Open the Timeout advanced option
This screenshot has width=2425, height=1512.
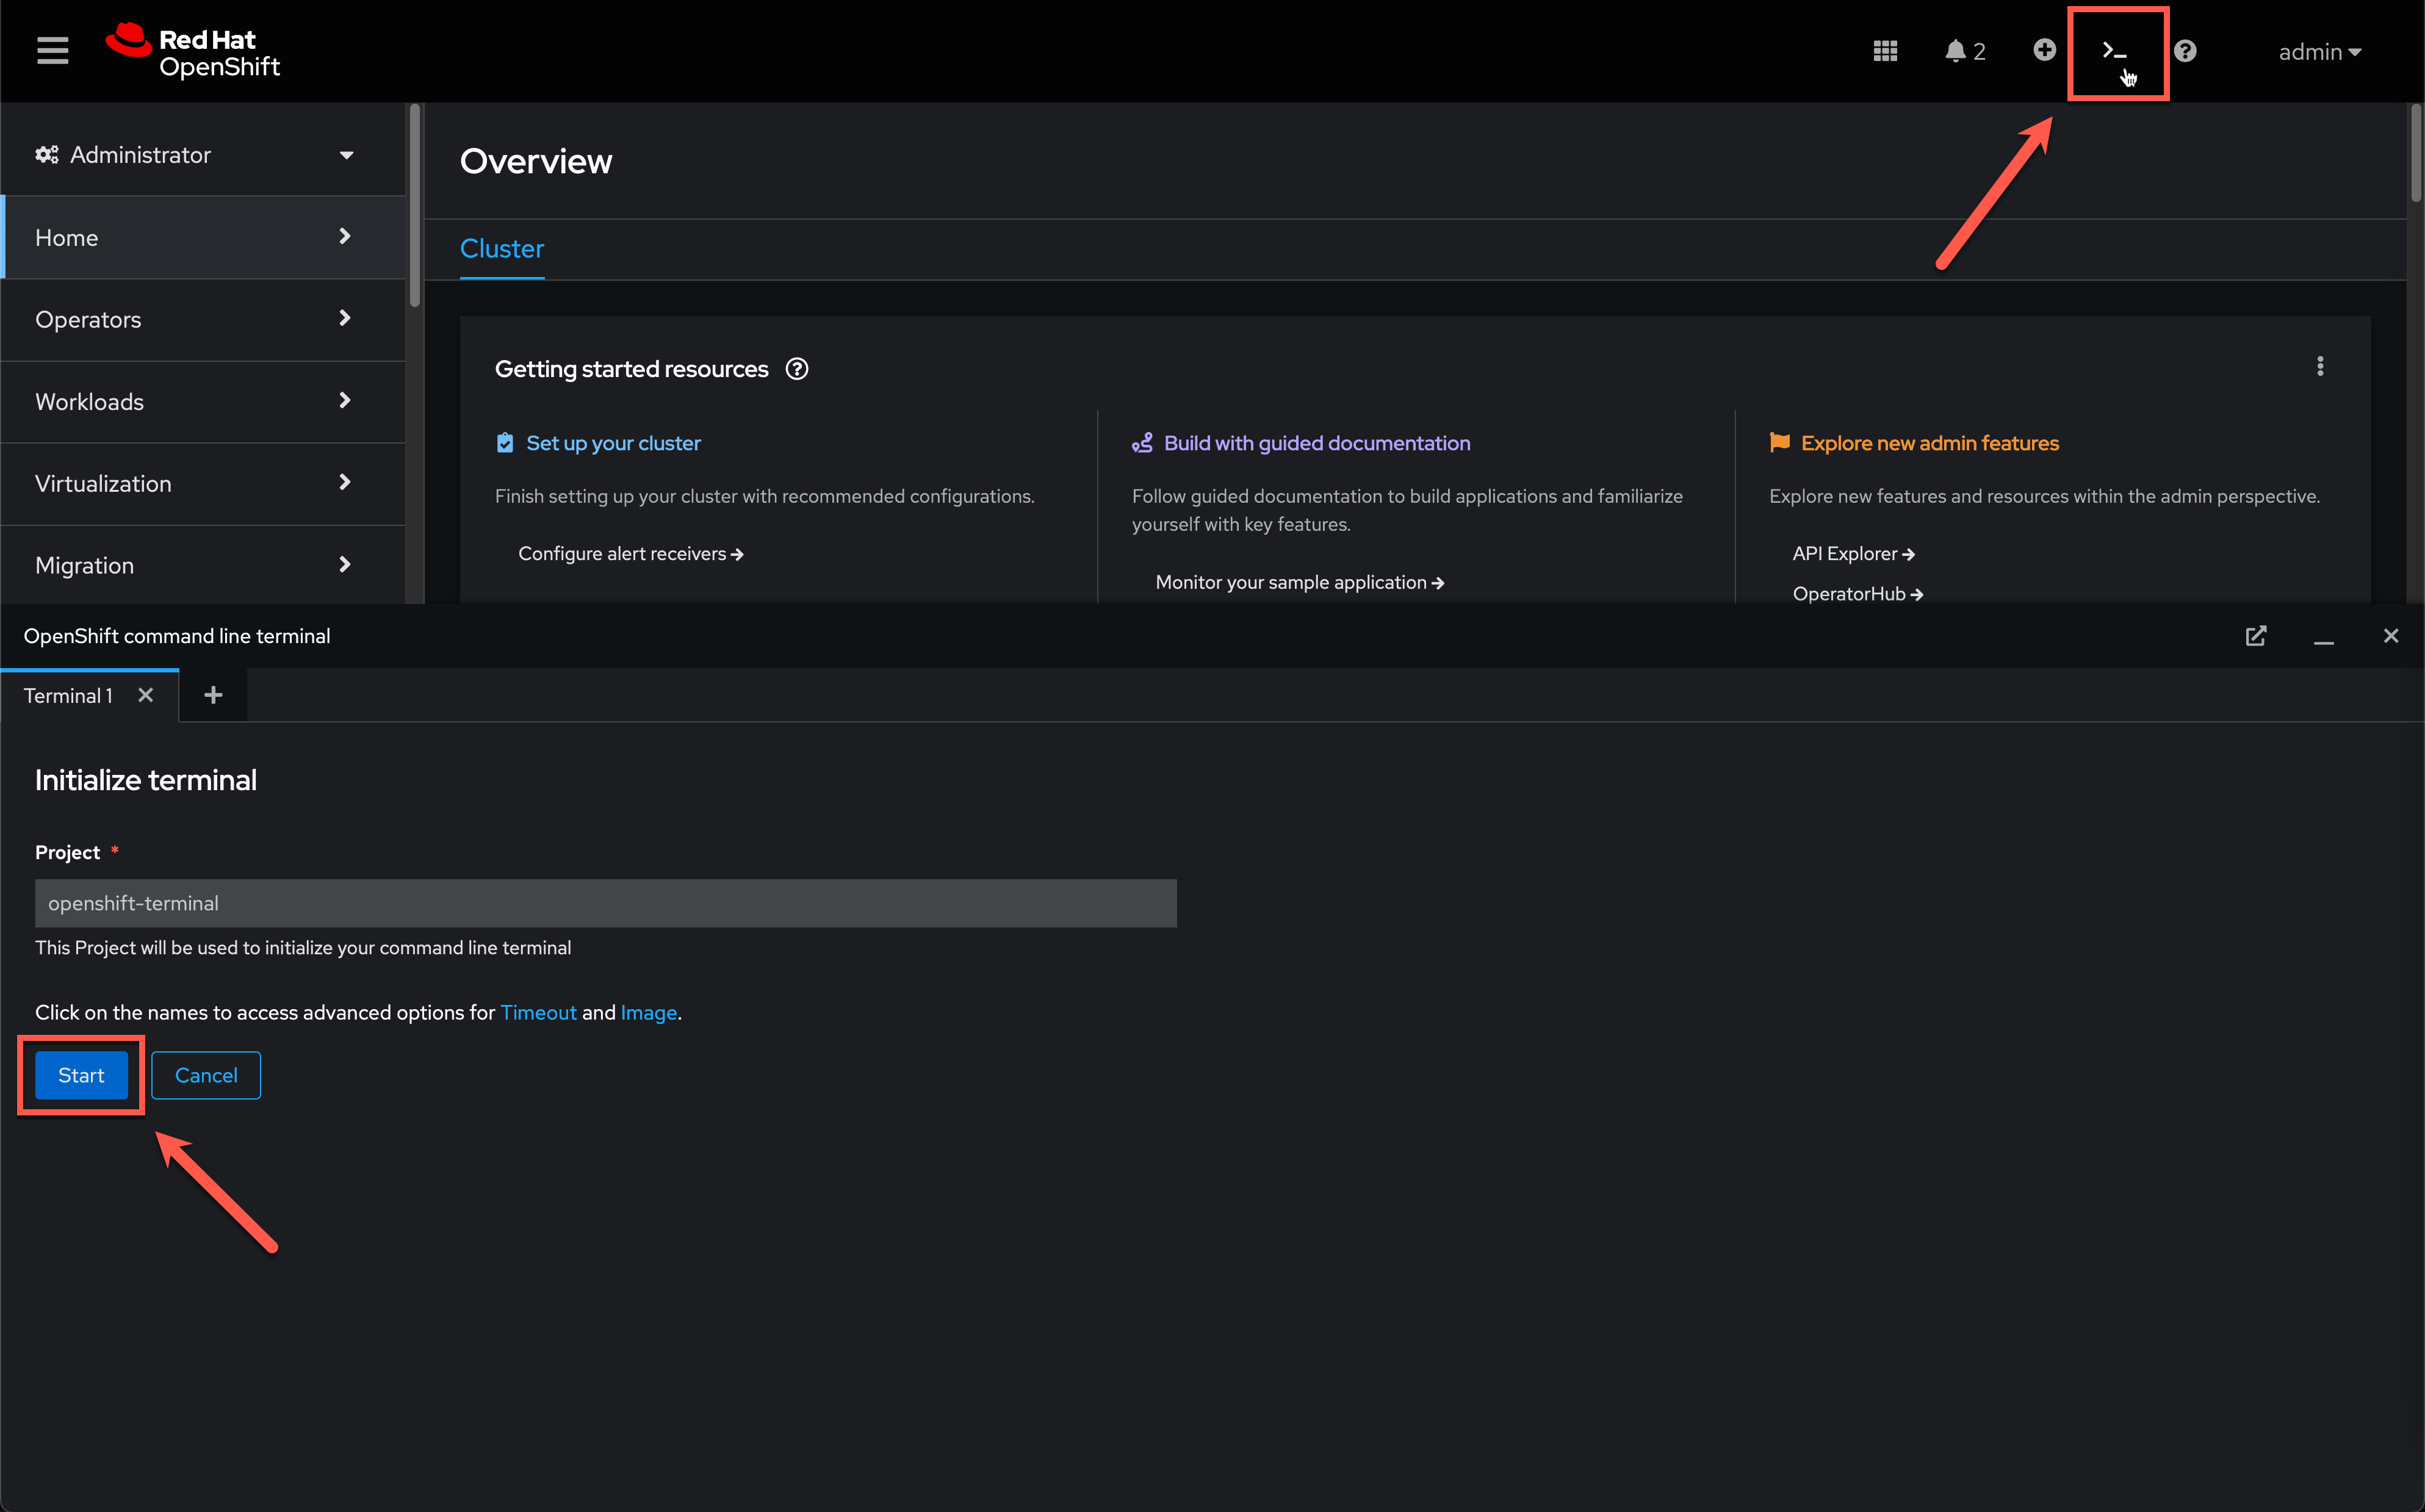click(x=538, y=1013)
